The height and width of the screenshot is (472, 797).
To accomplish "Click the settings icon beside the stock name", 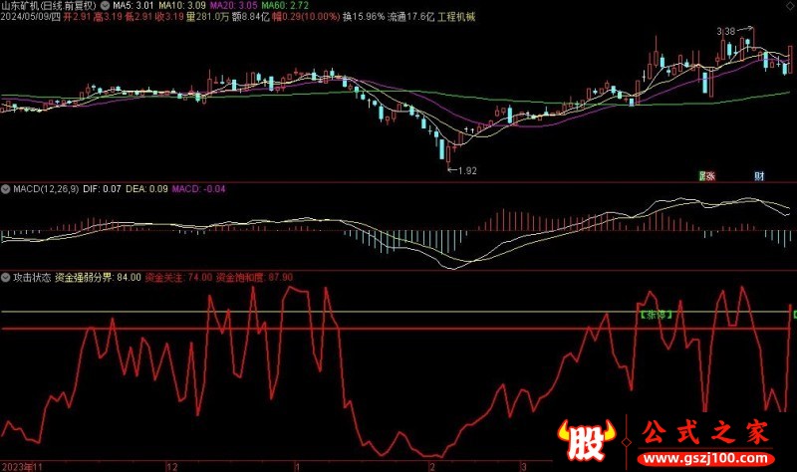I will (x=106, y=6).
